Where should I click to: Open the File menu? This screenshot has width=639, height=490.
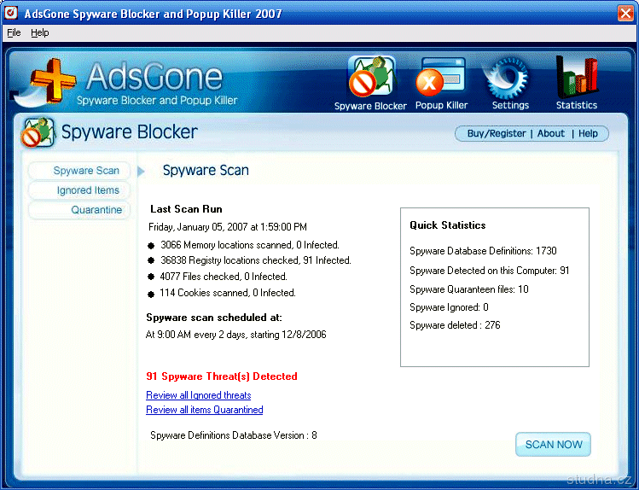coord(14,32)
